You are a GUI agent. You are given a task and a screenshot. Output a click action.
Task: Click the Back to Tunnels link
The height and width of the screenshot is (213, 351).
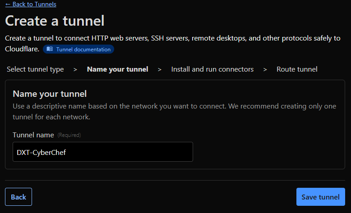(x=31, y=4)
